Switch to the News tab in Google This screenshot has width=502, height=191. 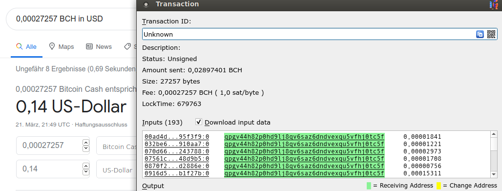click(x=99, y=47)
